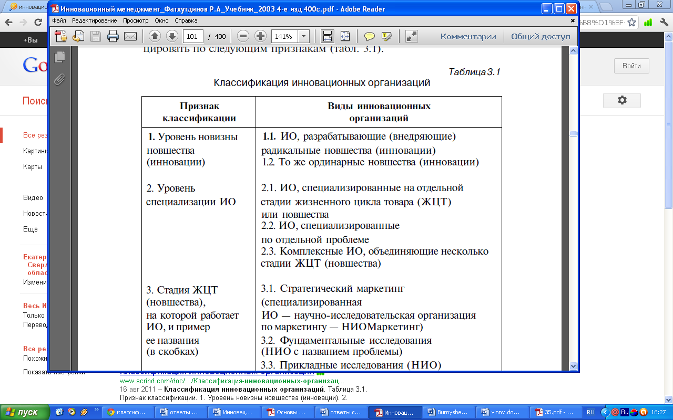Click the browser reload button
The width and height of the screenshot is (673, 420).
pyautogui.click(x=38, y=23)
